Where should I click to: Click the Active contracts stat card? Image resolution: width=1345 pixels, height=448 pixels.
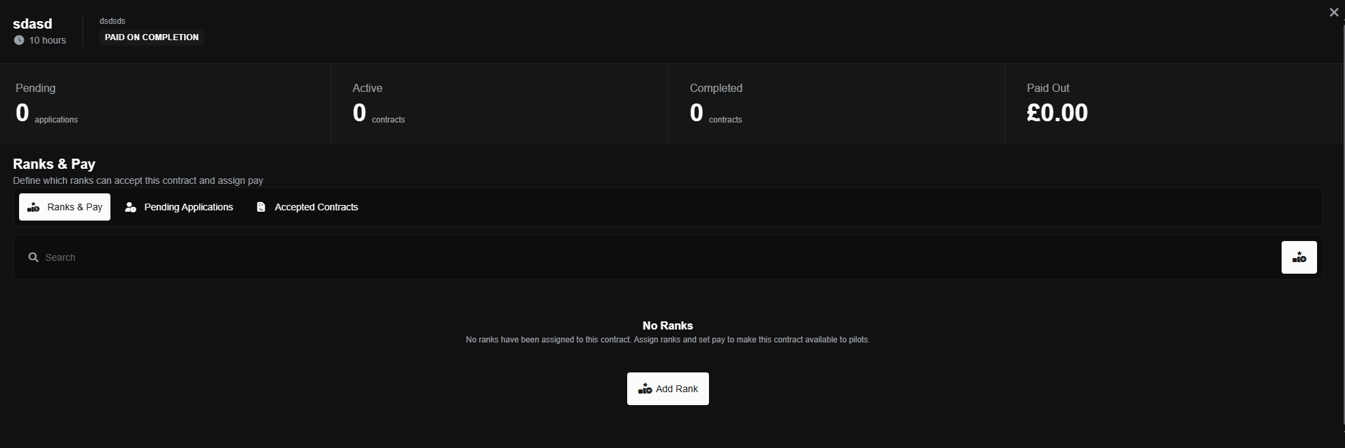pos(499,103)
